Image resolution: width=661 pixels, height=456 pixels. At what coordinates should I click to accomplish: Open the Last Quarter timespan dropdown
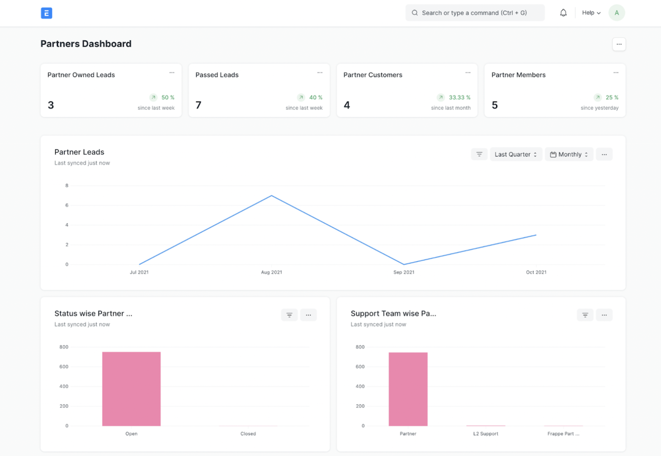click(516, 155)
